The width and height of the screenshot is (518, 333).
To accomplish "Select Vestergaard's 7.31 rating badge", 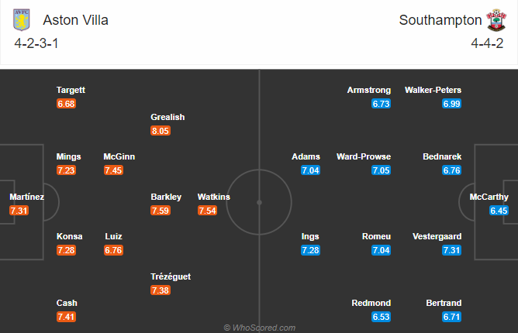I will [451, 250].
